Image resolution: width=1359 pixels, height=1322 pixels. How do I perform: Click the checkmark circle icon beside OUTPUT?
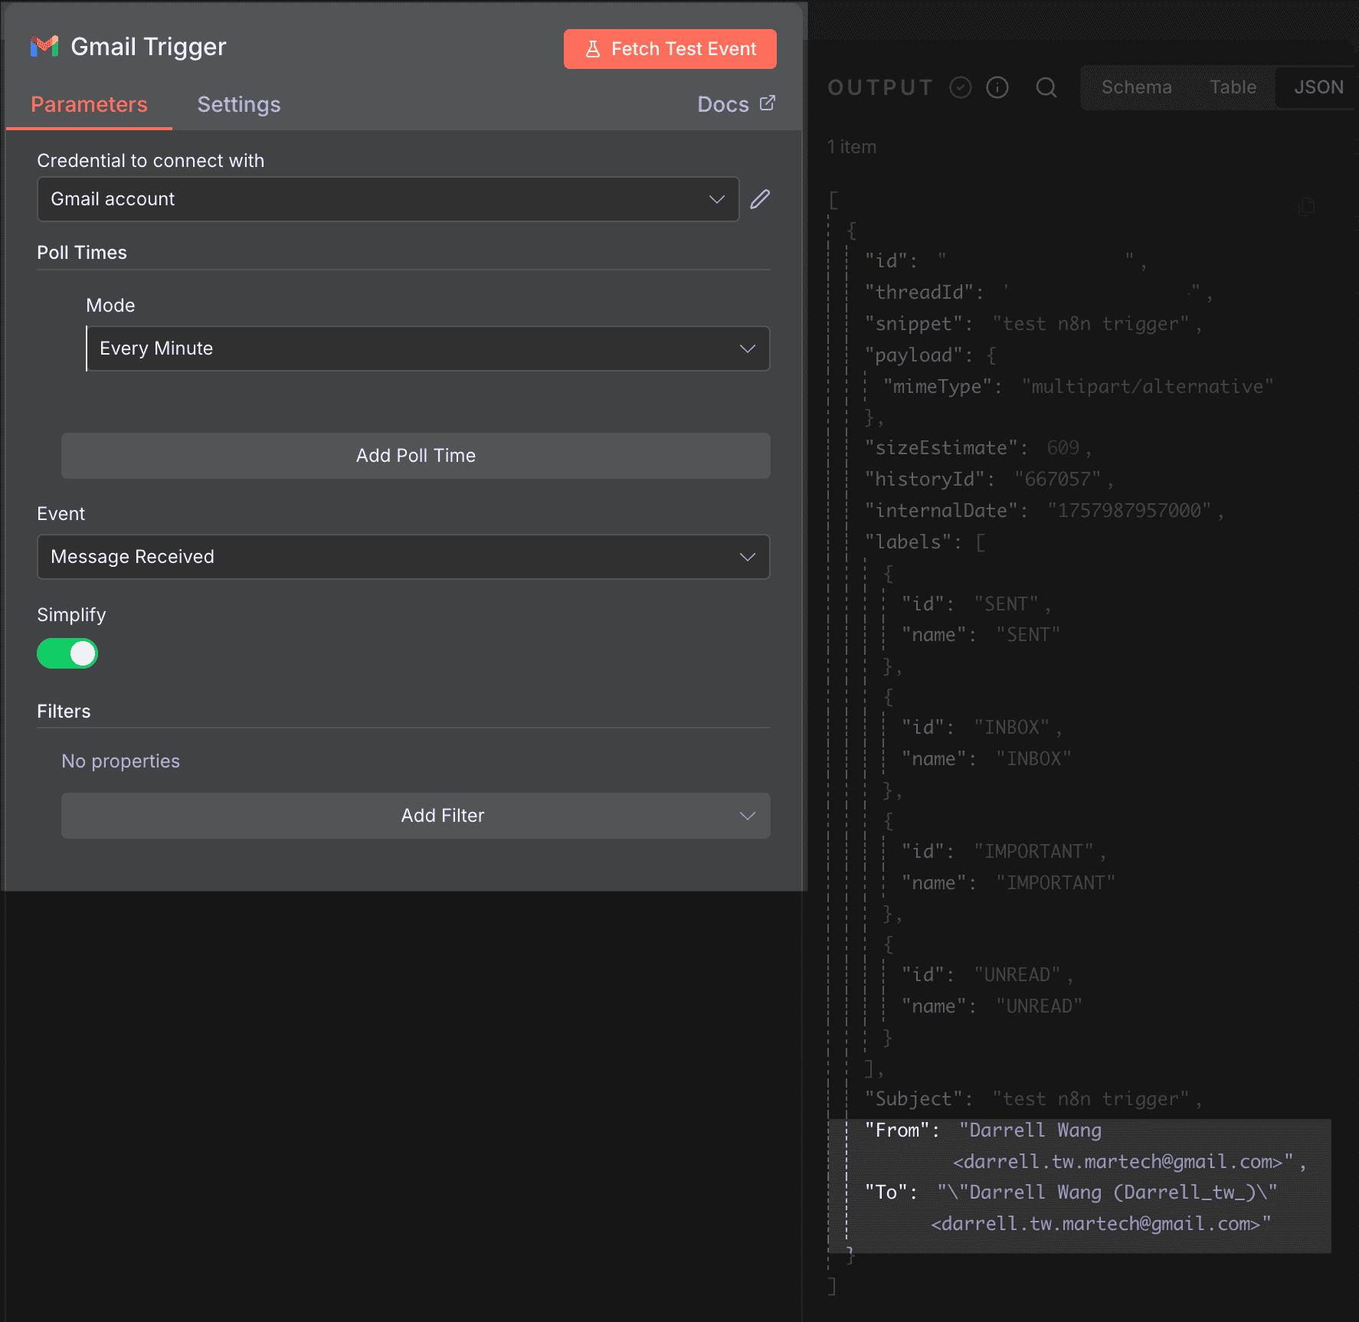[x=961, y=87]
